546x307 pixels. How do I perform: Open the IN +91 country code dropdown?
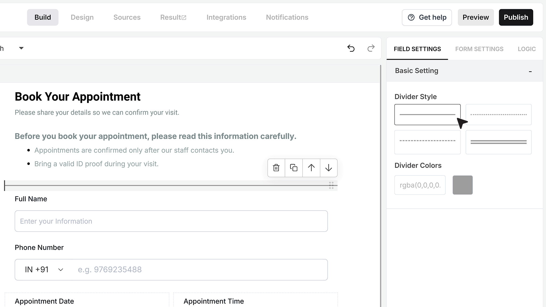(44, 269)
